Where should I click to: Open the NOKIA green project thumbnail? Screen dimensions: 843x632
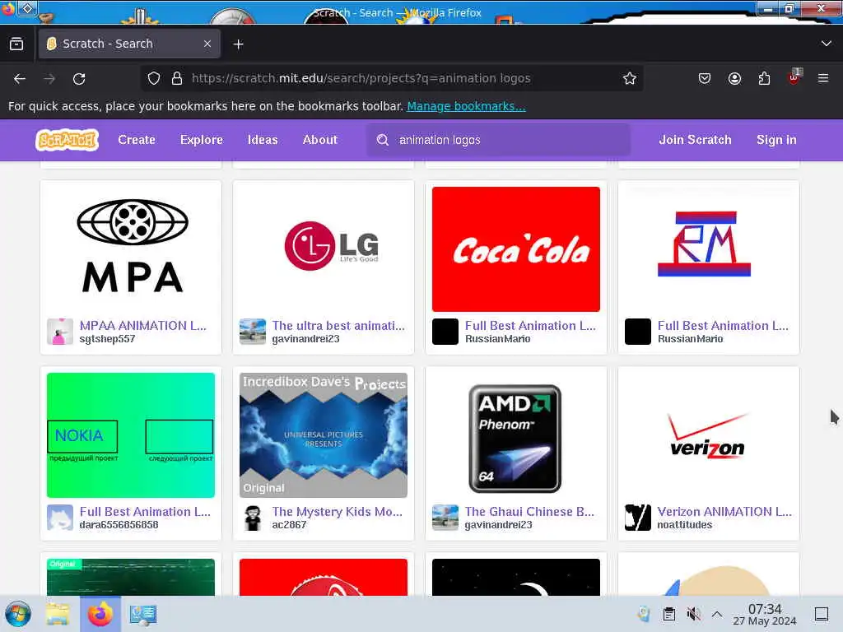[x=131, y=435]
